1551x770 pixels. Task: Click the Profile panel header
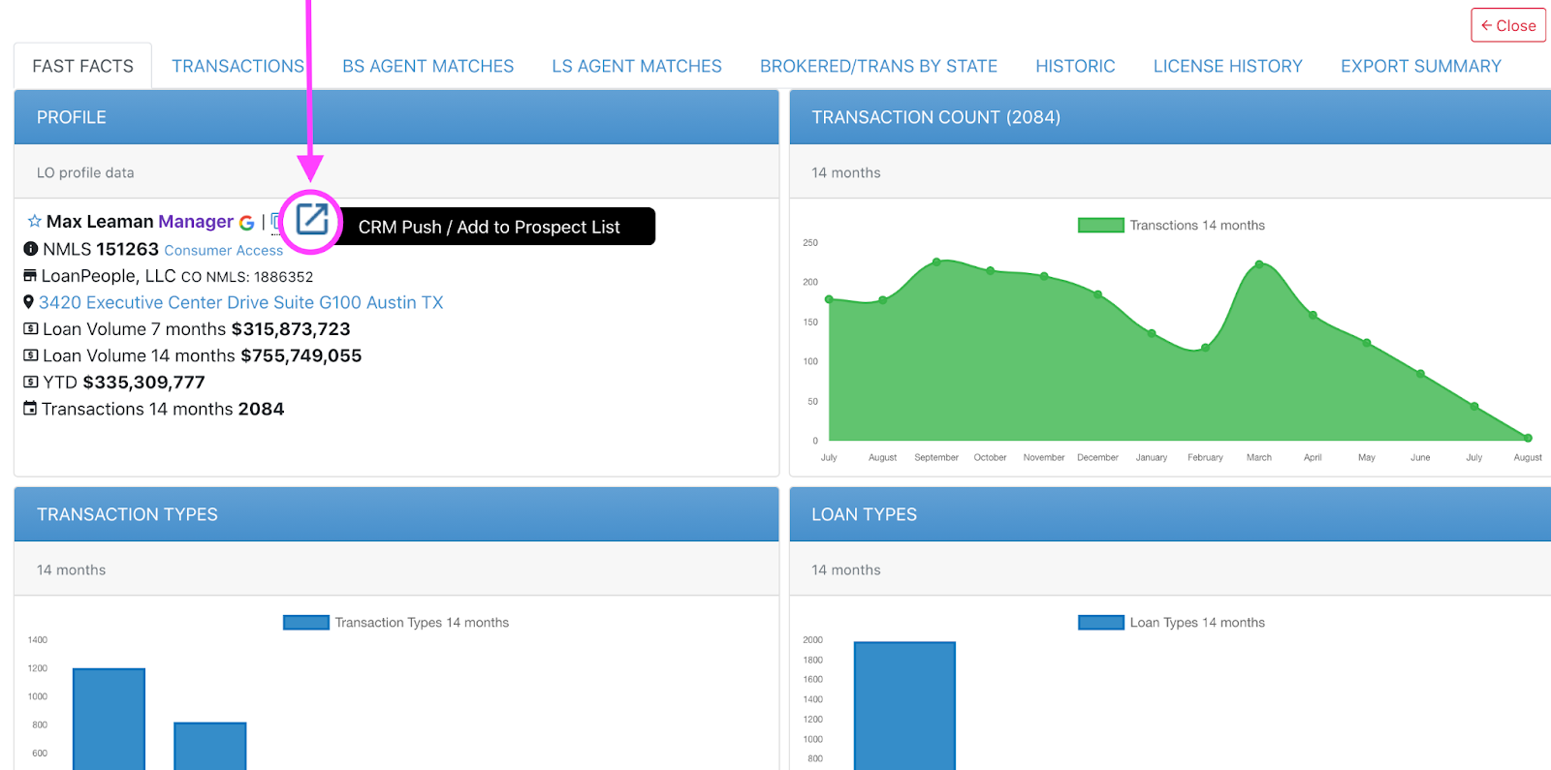click(x=396, y=117)
